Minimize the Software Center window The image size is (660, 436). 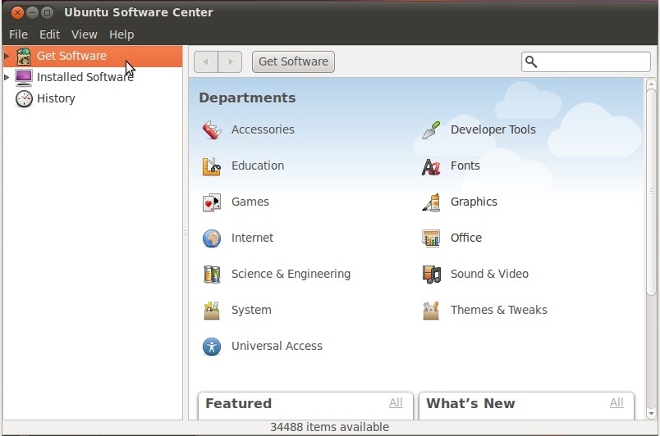[x=32, y=12]
